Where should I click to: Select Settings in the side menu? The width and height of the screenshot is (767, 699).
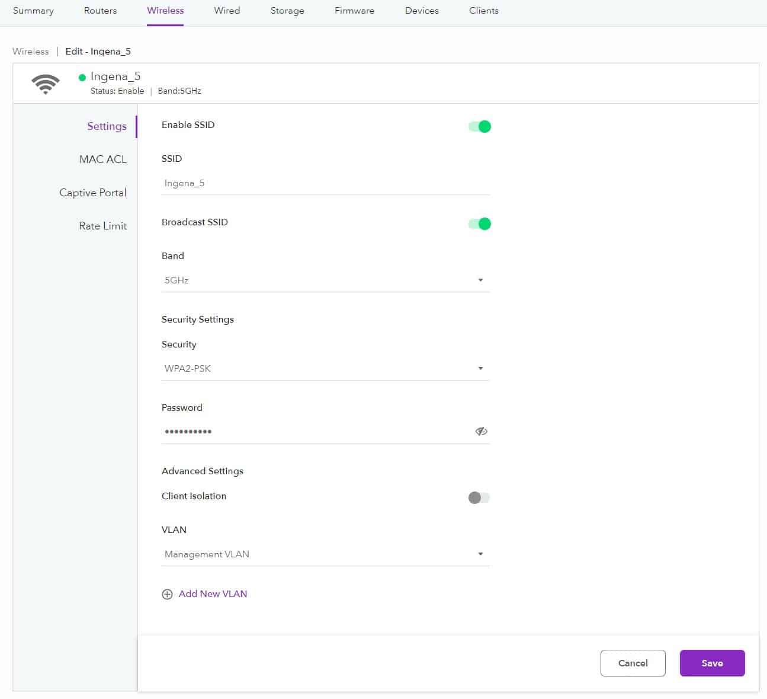(x=107, y=126)
